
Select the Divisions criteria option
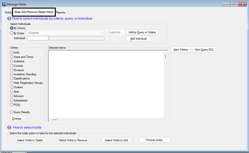pyautogui.click(x=12, y=70)
